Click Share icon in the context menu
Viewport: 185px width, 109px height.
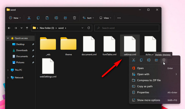156,60
